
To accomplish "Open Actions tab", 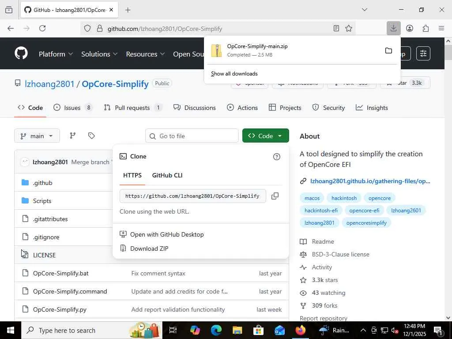I will click(242, 108).
